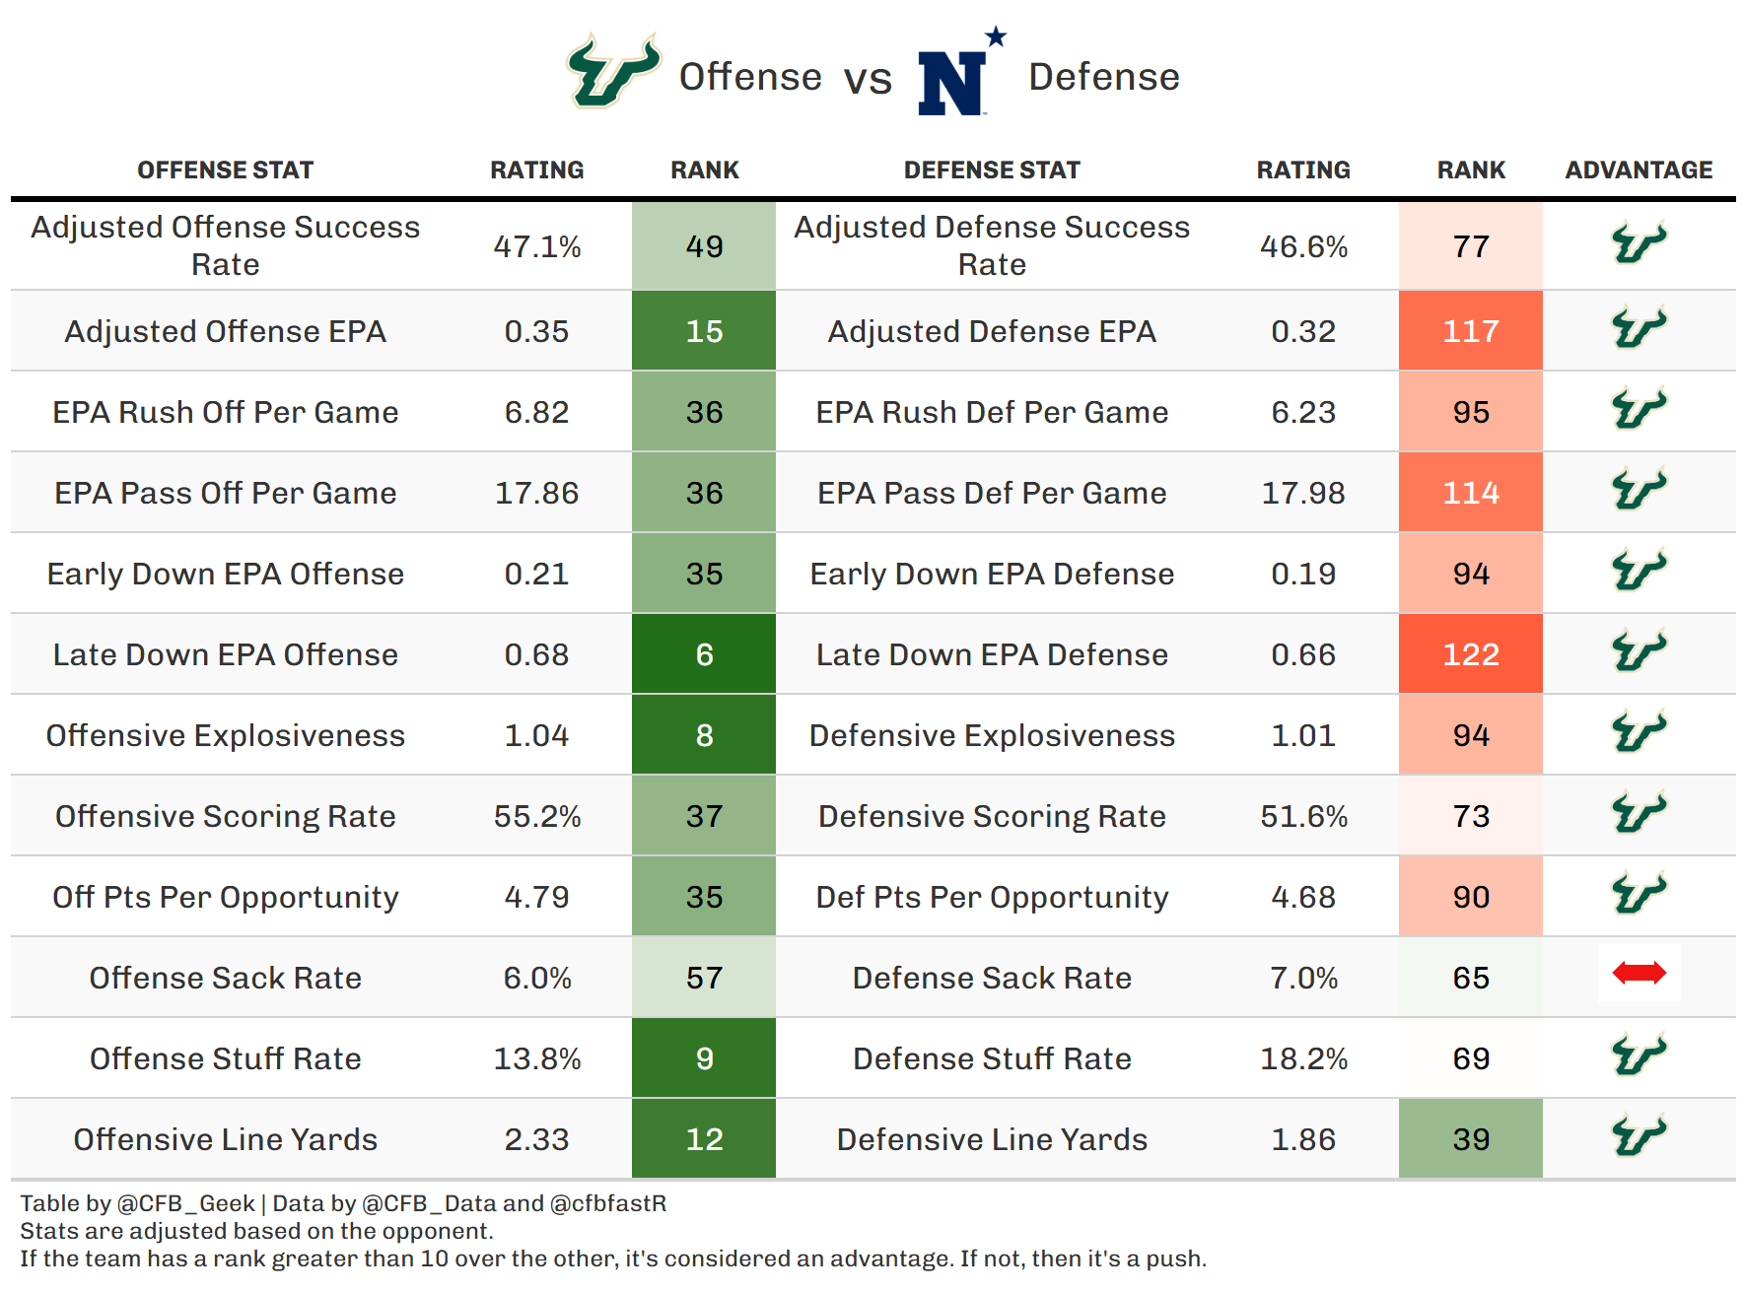Click the dark green rank 6 cell
This screenshot has height=1293, width=1745.
coord(704,654)
